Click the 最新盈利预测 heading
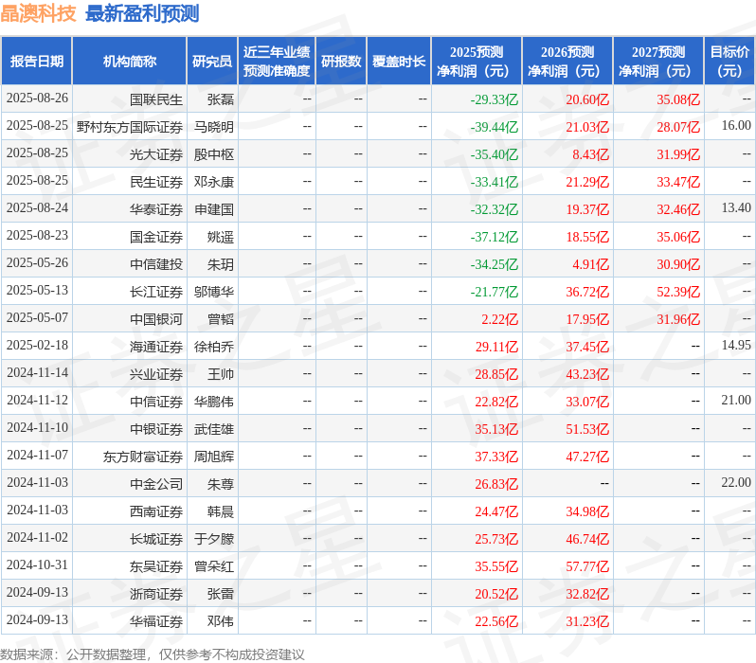Image resolution: width=756 pixels, height=663 pixels. click(x=142, y=13)
